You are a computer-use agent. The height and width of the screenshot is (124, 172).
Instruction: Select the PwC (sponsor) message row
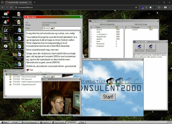pyautogui.click(x=23, y=79)
